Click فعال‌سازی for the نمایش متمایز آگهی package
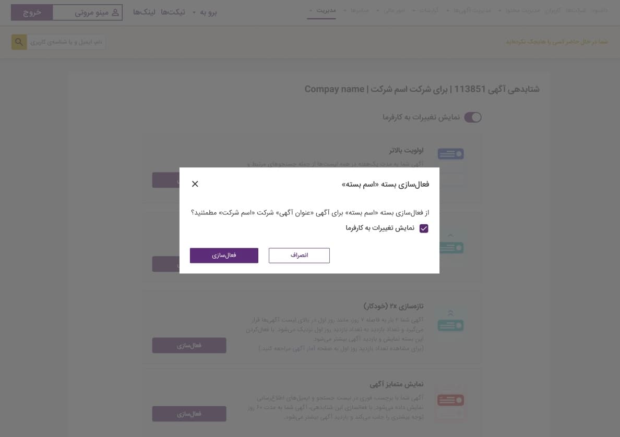Screen dimensions: 620x437 pos(189,414)
